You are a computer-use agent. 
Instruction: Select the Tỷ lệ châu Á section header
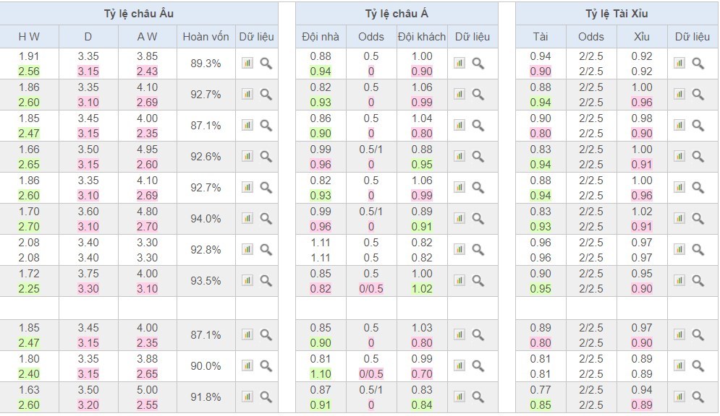coord(397,14)
